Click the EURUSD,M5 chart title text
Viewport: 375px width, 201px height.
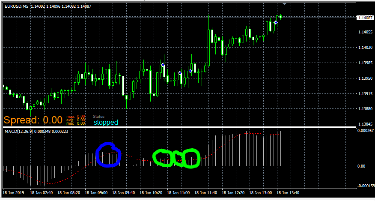coord(16,7)
